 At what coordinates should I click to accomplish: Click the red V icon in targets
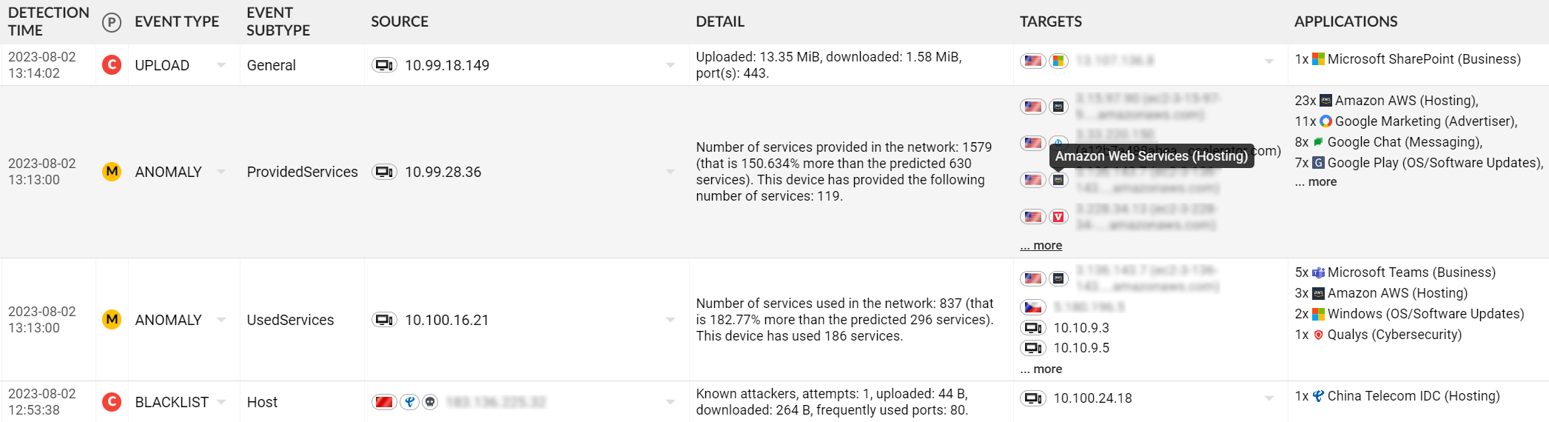pos(1058,217)
